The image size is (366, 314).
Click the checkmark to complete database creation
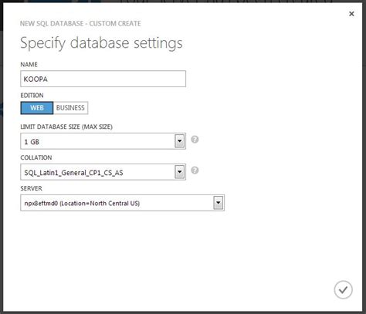click(x=343, y=290)
